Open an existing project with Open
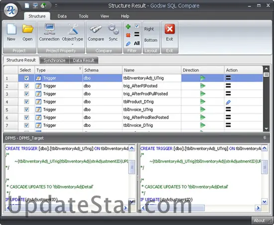 [27, 33]
